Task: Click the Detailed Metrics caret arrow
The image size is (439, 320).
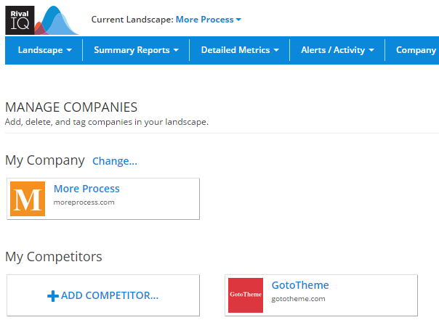Action: (276, 50)
